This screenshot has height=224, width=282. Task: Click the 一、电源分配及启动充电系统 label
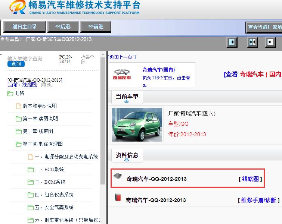[66, 157]
